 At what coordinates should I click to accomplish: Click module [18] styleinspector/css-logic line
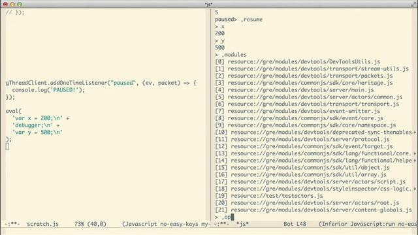point(313,189)
